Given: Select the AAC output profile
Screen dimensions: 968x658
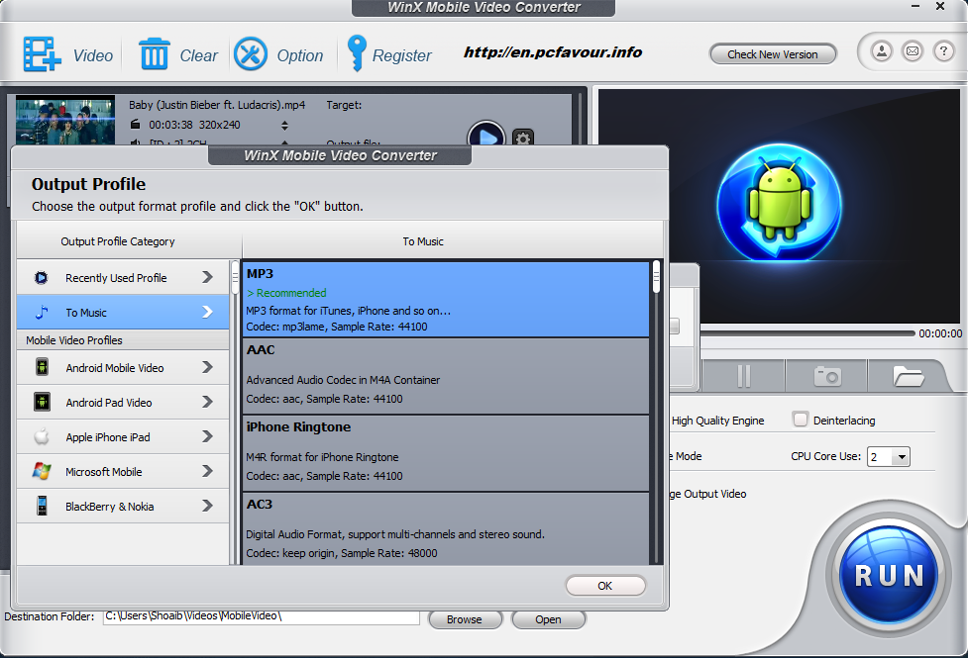Looking at the screenshot, I should point(446,376).
